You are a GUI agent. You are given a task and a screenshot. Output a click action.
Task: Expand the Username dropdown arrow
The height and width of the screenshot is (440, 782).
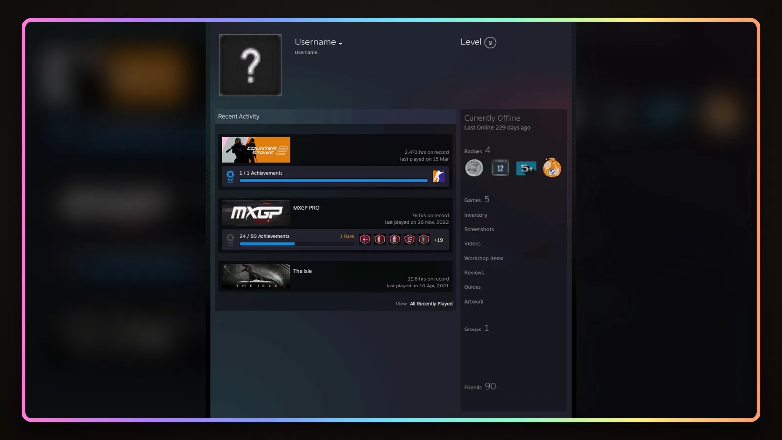[340, 44]
